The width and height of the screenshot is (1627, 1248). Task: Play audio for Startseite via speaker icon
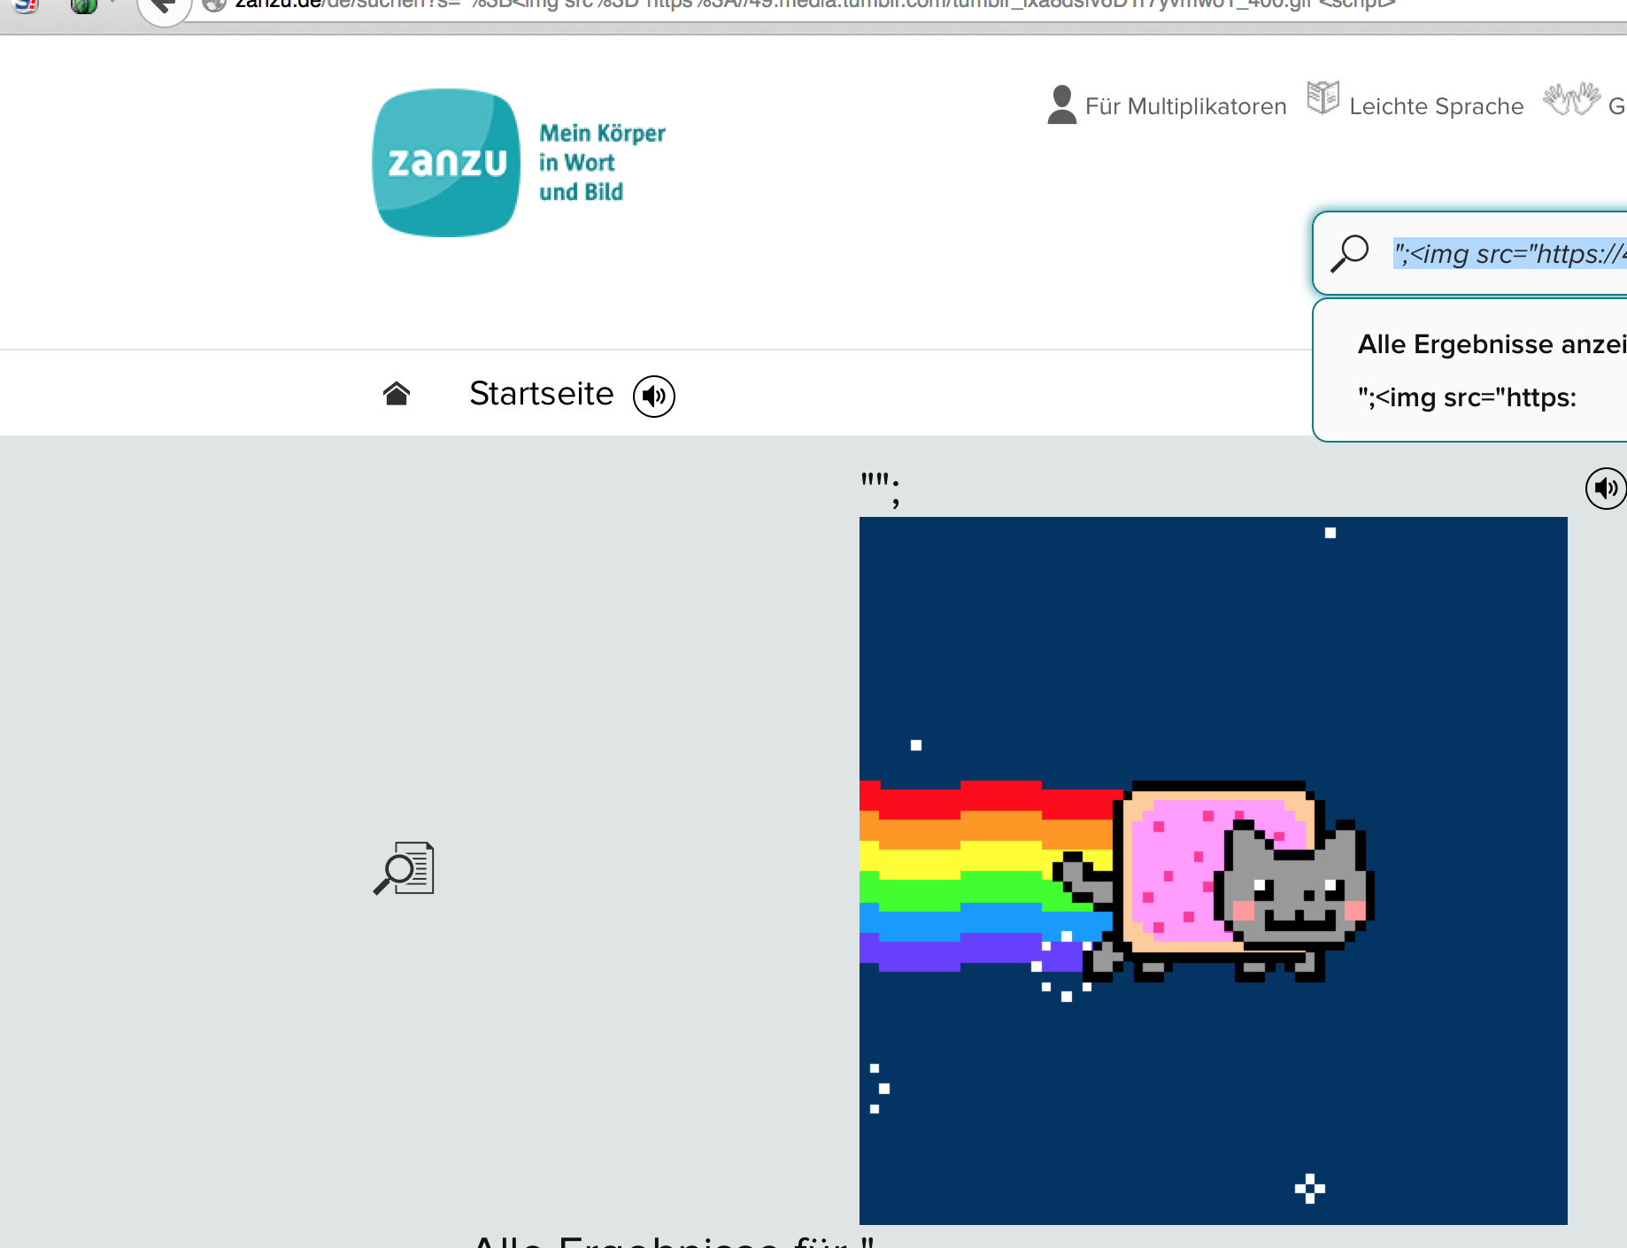[x=653, y=396]
